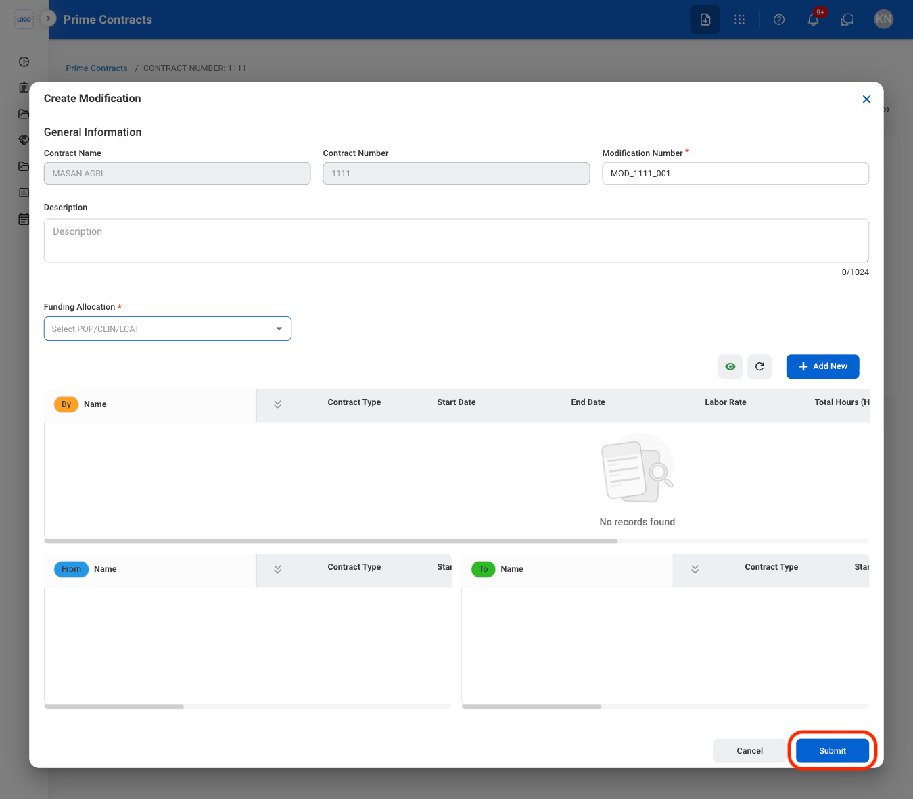Click the Prime Contracts breadcrumb link

pyautogui.click(x=97, y=68)
